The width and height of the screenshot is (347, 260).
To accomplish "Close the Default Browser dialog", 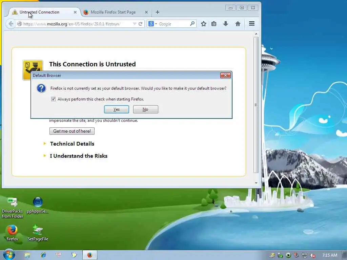I will pyautogui.click(x=225, y=75).
